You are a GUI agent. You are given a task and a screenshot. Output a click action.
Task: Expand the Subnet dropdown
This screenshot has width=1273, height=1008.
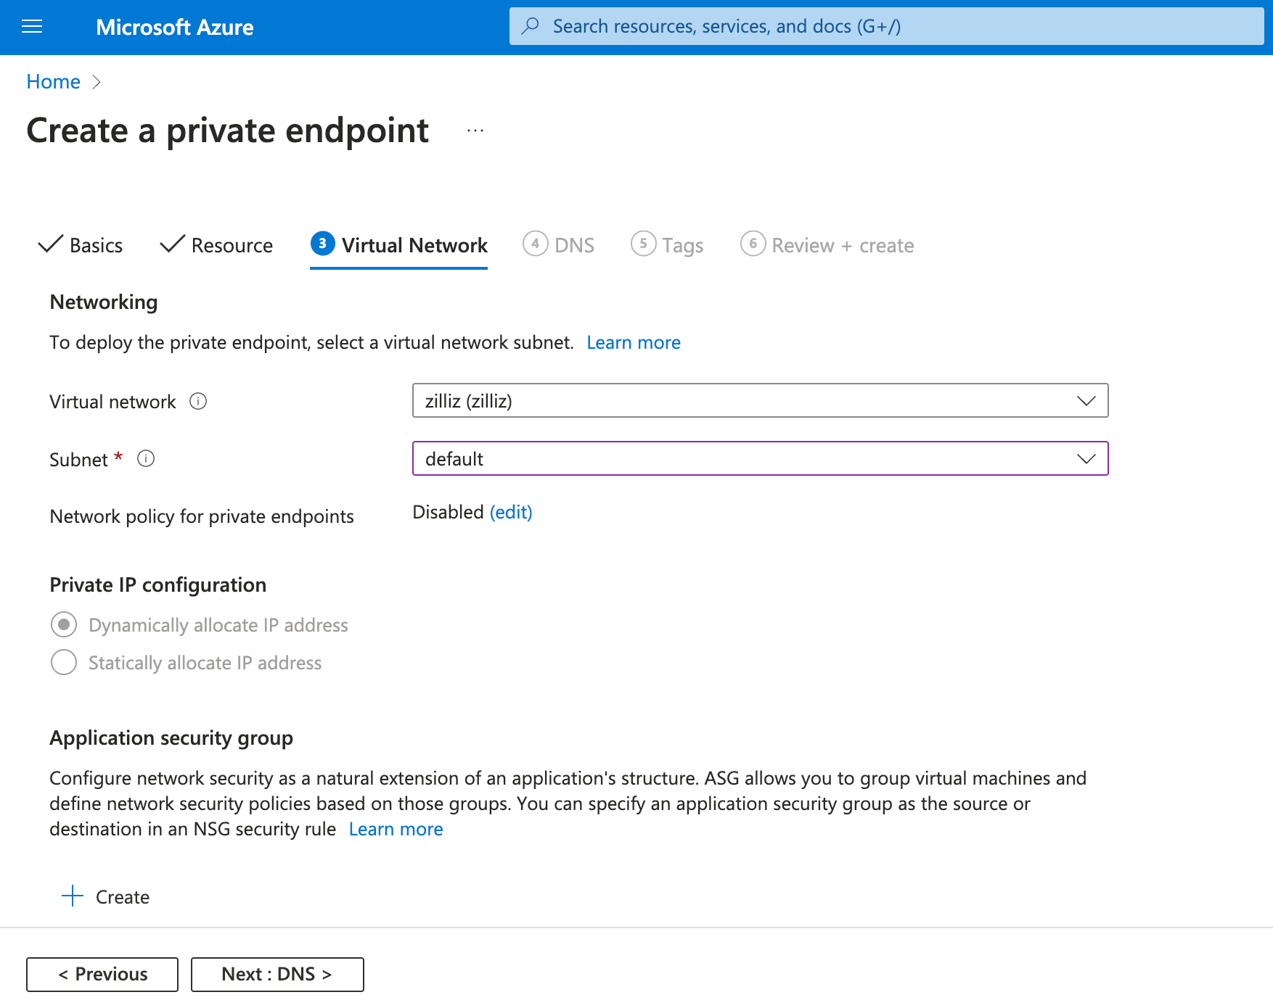[x=759, y=458]
